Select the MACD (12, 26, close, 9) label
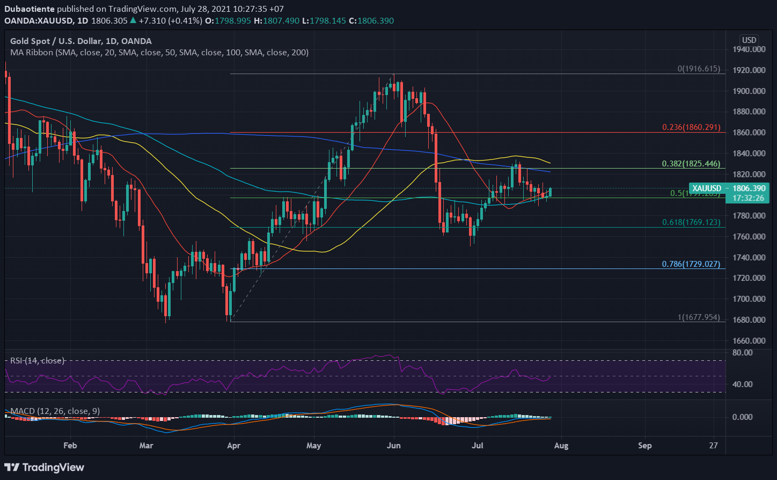Image resolution: width=777 pixels, height=480 pixels. click(x=55, y=411)
